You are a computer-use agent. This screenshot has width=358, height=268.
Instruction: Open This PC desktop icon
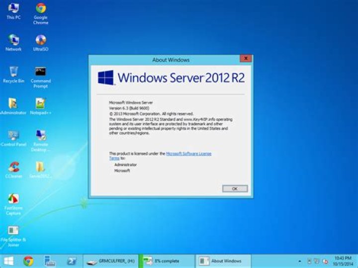click(x=13, y=11)
